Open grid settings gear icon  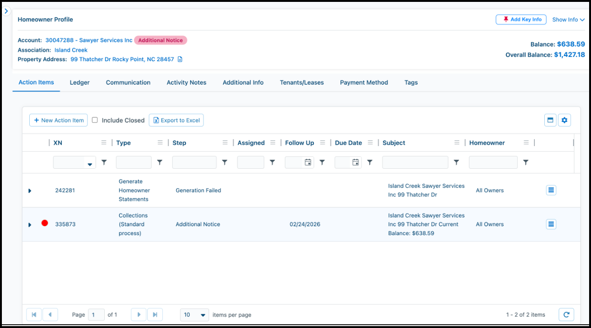(x=565, y=120)
